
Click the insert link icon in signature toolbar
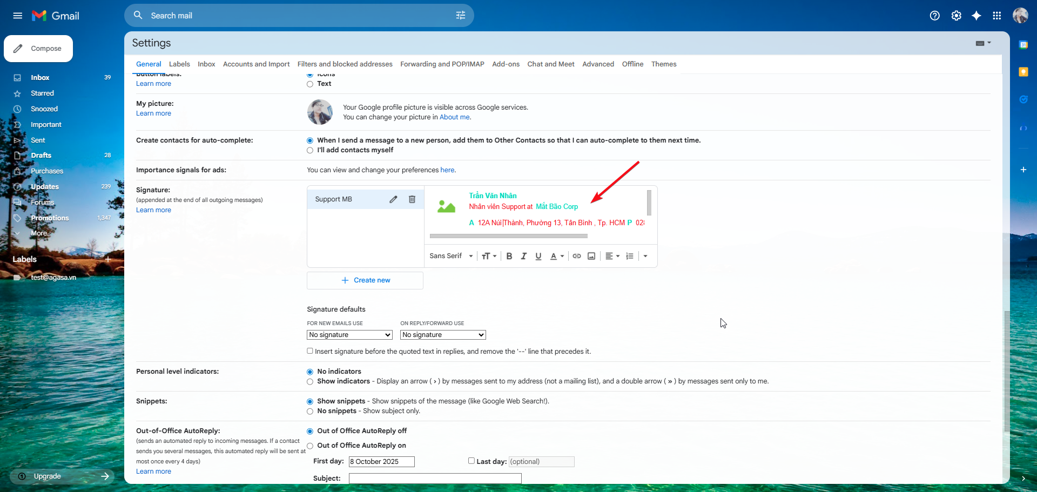pos(577,256)
